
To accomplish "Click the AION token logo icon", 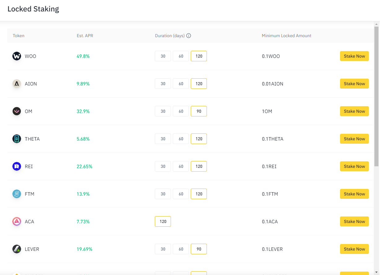I will pyautogui.click(x=17, y=84).
